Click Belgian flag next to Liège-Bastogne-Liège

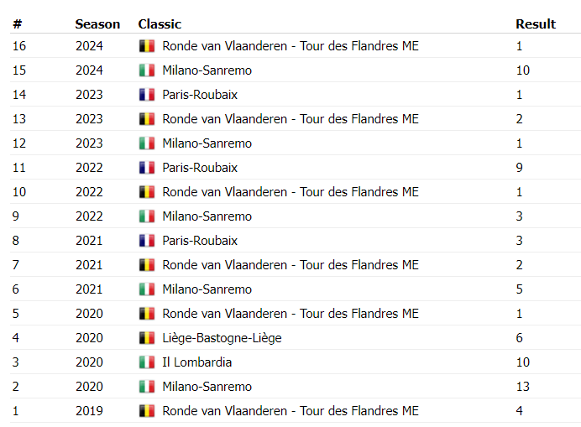coord(146,338)
